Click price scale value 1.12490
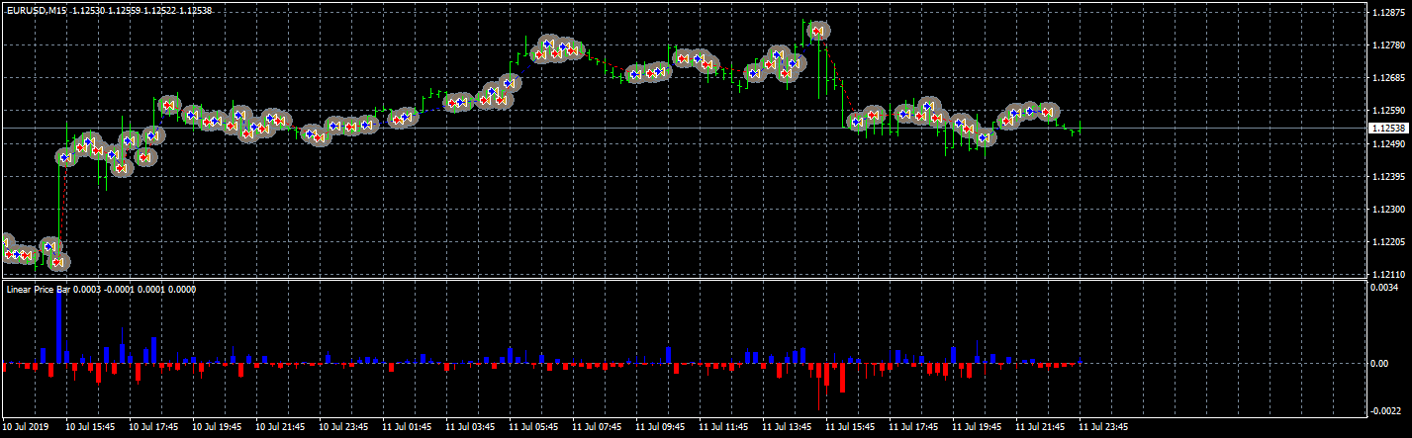Viewport: 1412px width, 438px height. coord(1387,144)
